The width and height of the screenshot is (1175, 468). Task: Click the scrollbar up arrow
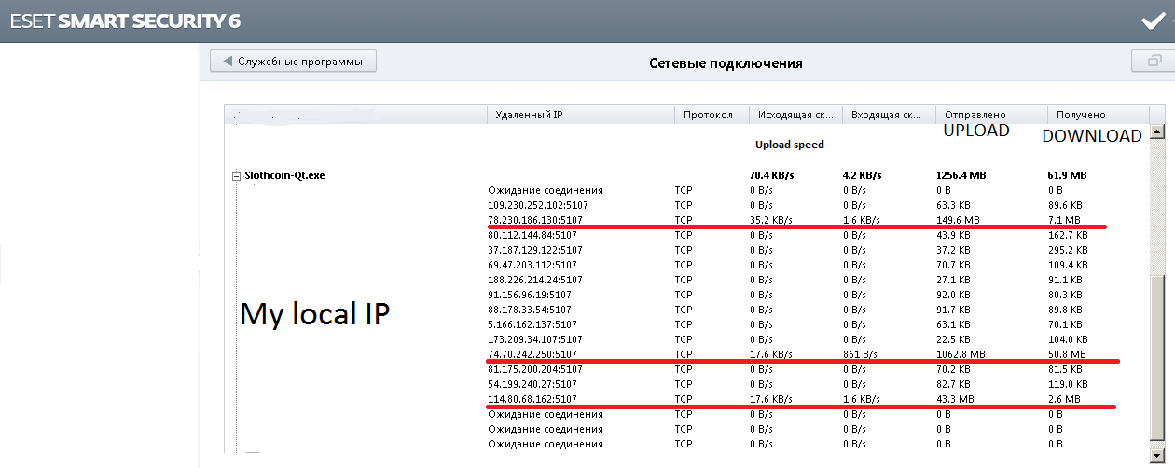(x=1158, y=131)
